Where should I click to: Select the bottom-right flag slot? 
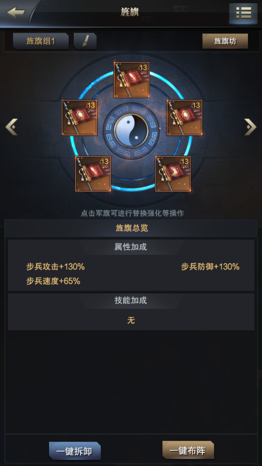click(173, 174)
